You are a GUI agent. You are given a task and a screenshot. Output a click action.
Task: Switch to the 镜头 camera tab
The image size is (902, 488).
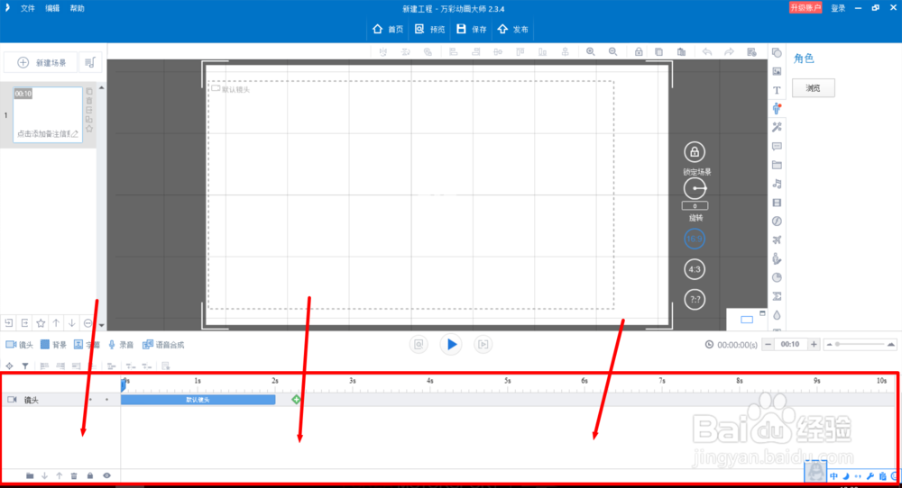pos(20,345)
